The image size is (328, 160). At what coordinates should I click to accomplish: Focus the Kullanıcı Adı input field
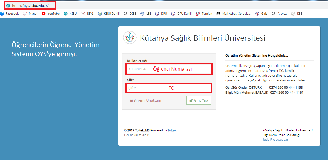pos(169,69)
